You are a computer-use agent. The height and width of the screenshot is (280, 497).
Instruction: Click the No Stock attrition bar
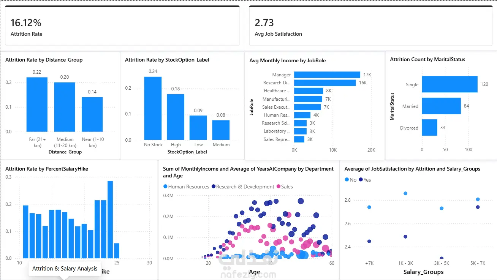153,108
